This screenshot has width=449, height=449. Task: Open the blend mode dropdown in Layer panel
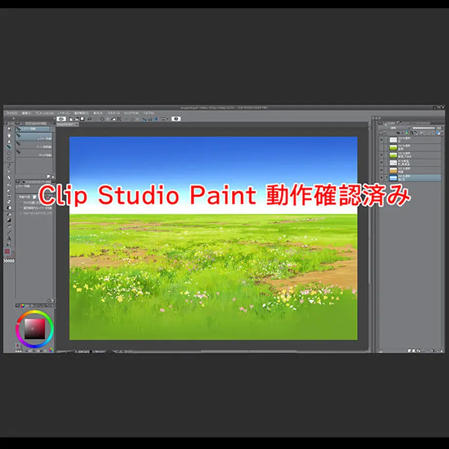[x=400, y=128]
